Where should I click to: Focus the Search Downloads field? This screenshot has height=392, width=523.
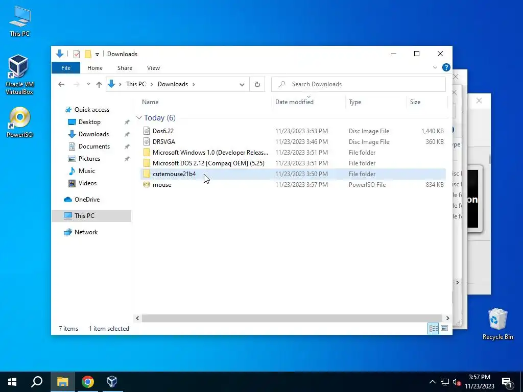tap(359, 84)
